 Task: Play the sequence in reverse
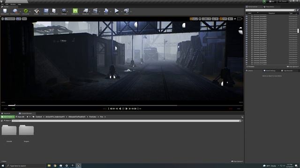[x=120, y=109]
